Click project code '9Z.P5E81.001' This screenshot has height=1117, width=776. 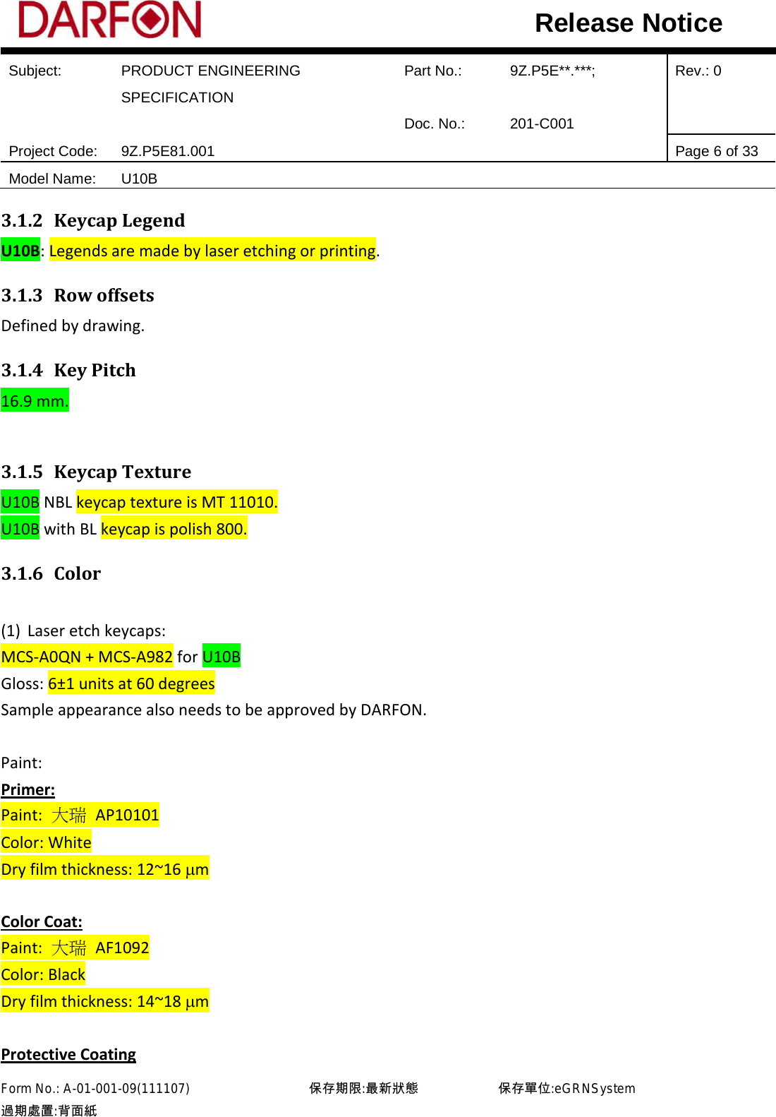point(167,151)
